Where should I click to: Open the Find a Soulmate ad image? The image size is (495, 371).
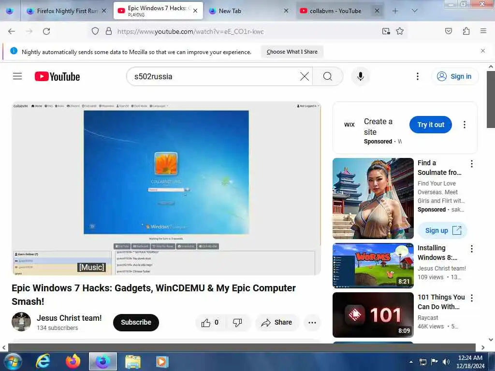click(x=373, y=199)
